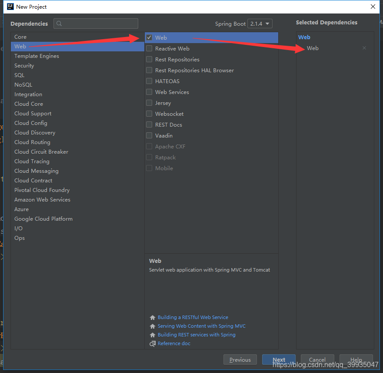The height and width of the screenshot is (373, 383).
Task: Select Cloud Support in the category list
Action: [77, 113]
